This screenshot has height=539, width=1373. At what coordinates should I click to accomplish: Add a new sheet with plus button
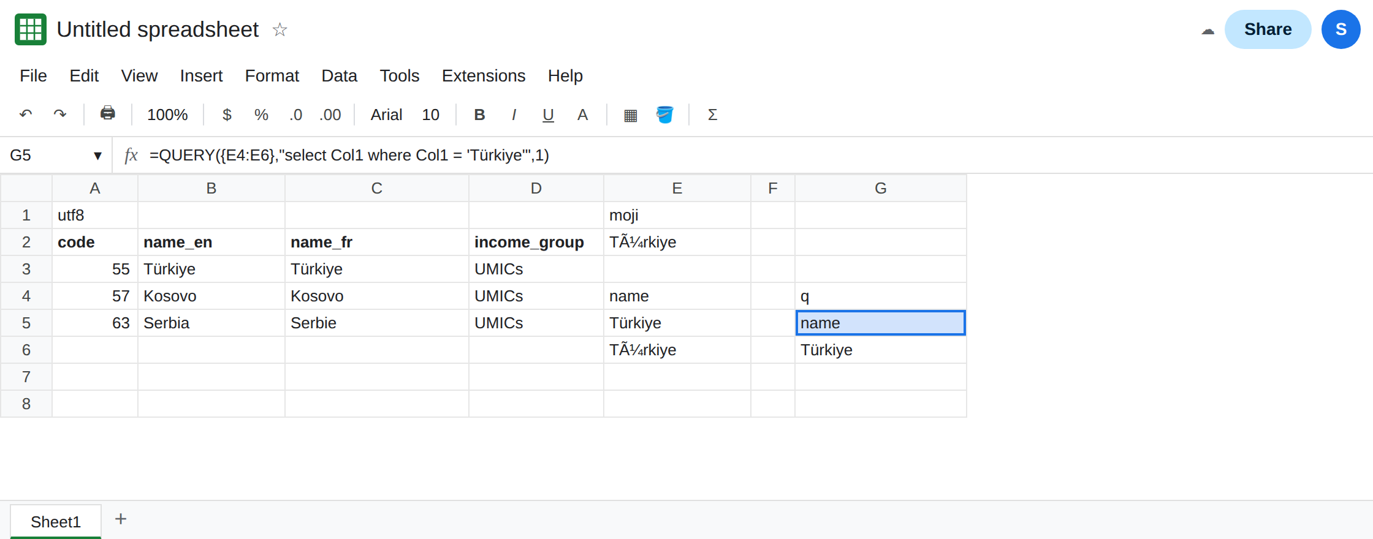pyautogui.click(x=121, y=519)
